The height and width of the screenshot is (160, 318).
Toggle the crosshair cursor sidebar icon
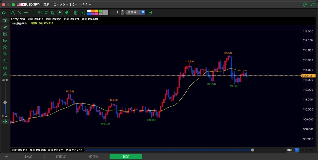[5, 21]
